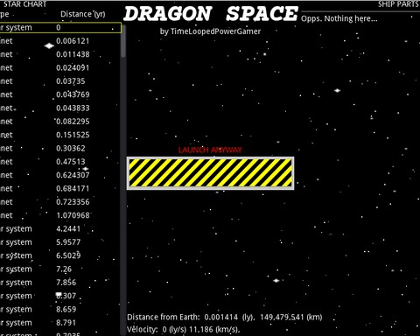Select the row with distance 0.043769
This screenshot has width=420, height=336.
[60, 94]
